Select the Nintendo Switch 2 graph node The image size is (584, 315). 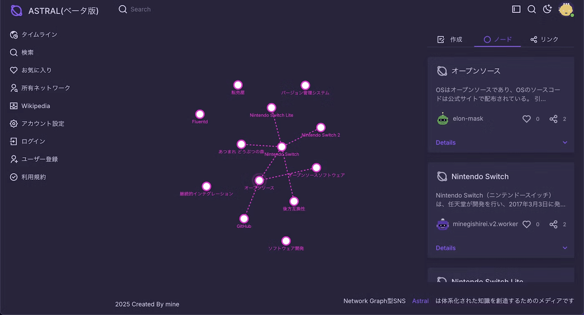coord(321,128)
